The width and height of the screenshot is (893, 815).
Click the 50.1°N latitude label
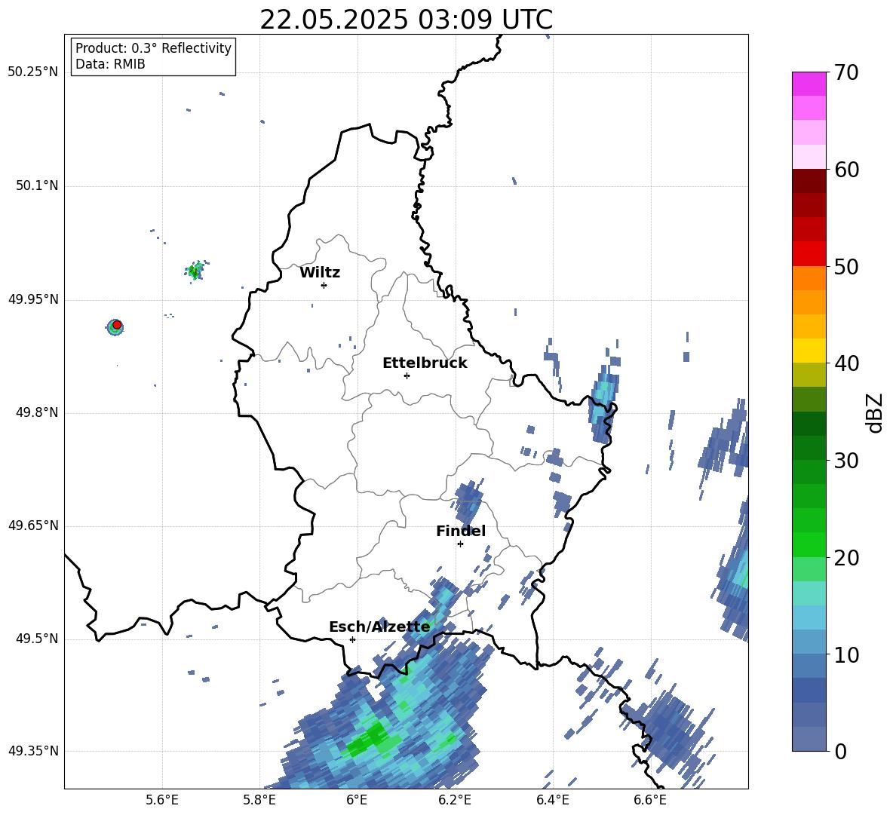[38, 186]
